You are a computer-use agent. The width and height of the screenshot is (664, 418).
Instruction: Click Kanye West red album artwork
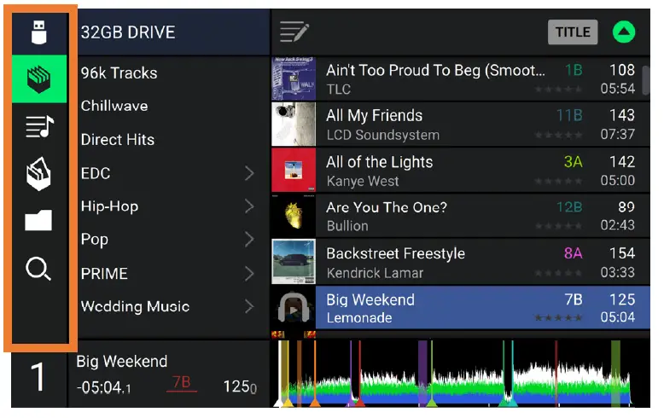click(294, 170)
